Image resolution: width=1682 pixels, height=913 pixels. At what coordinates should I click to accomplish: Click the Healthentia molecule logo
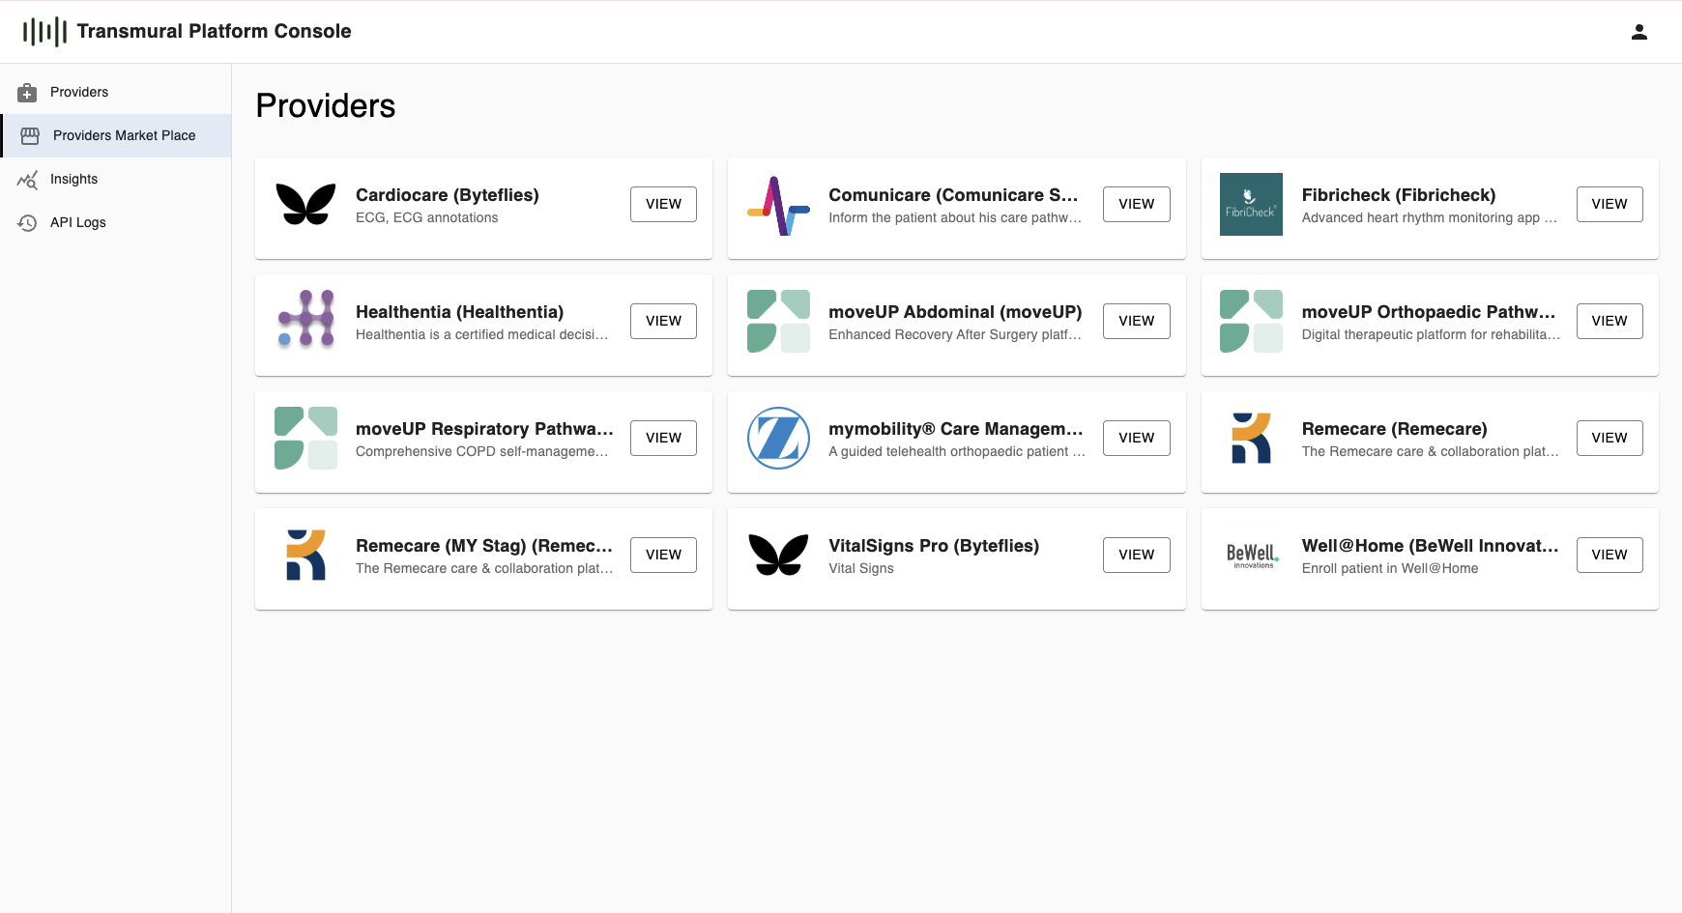tap(304, 322)
